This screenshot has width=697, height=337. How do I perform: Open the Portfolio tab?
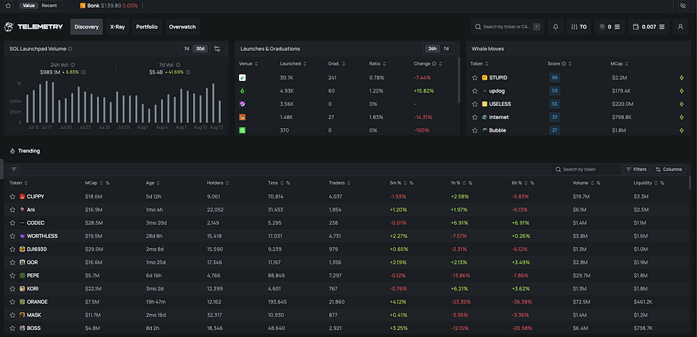(x=146, y=27)
